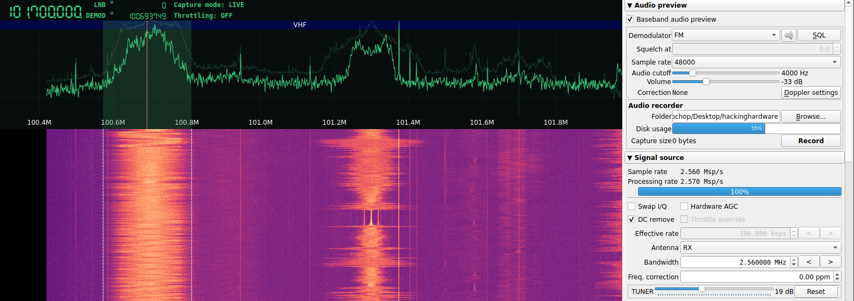Viewport: 854px width, 301px height.
Task: Open the Sample rate 48000 dropdown
Action: pyautogui.click(x=756, y=62)
